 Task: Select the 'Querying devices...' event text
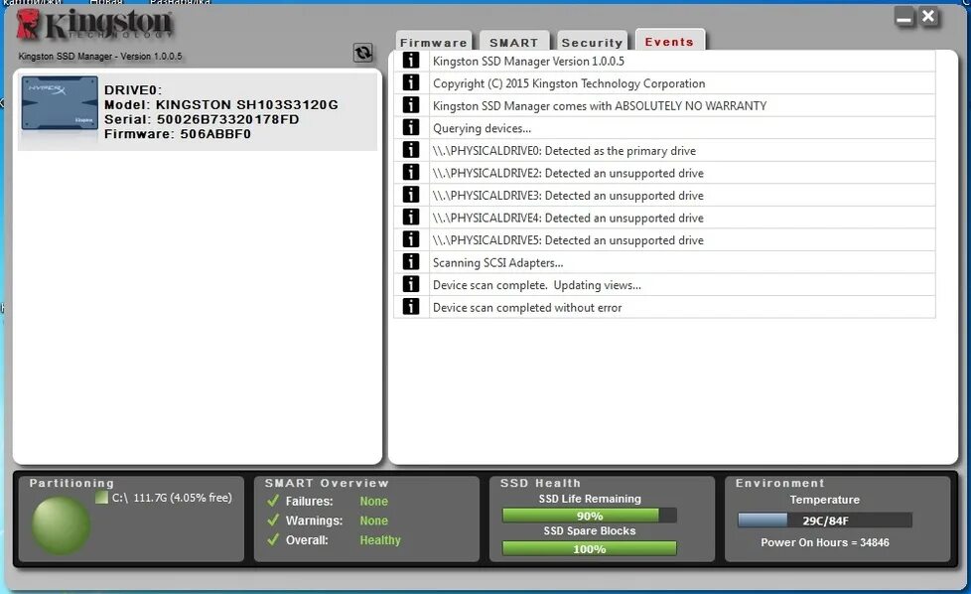click(482, 128)
